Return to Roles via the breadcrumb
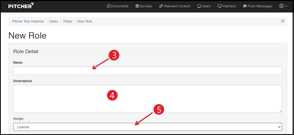294x135 pixels. coord(68,21)
